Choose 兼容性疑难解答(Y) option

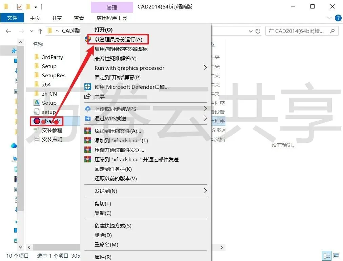click(115, 58)
